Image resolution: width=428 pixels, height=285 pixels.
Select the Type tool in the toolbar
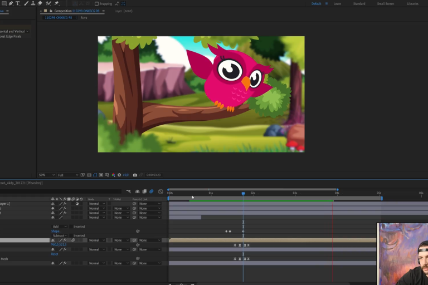tap(17, 3)
